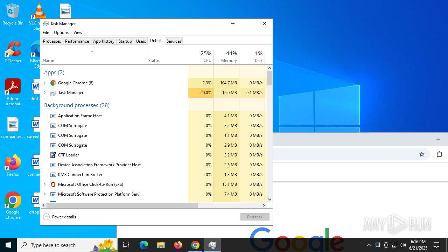Expand Microsoft Software Protection Platform Service
Screen dimensions: 448x252
[x=45, y=194]
